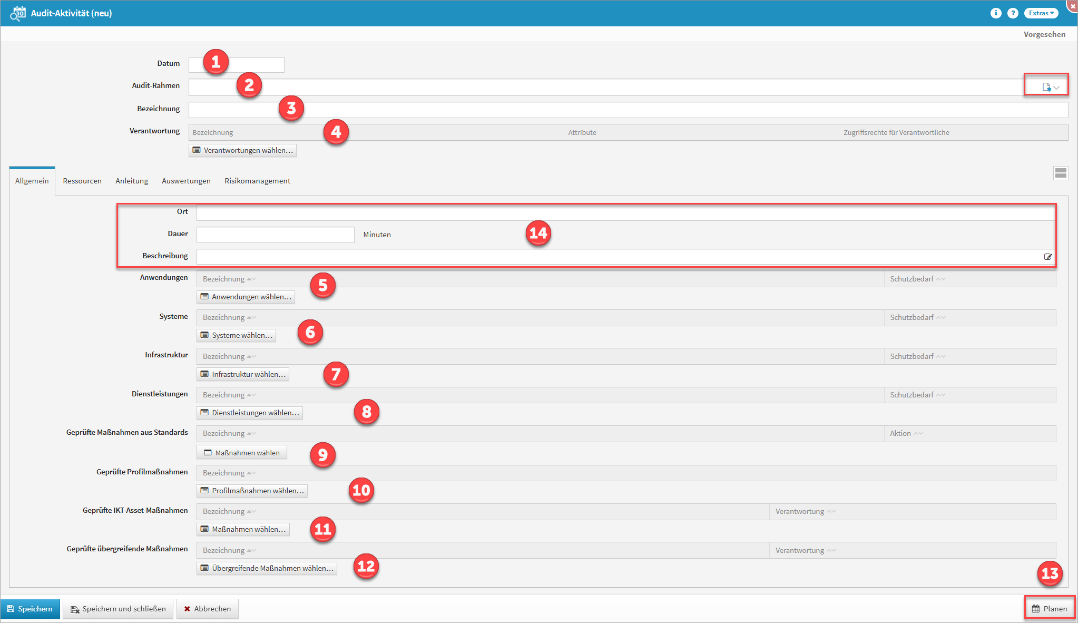Click new Audit-Rahmen document icon
1078x623 pixels.
tap(1047, 87)
